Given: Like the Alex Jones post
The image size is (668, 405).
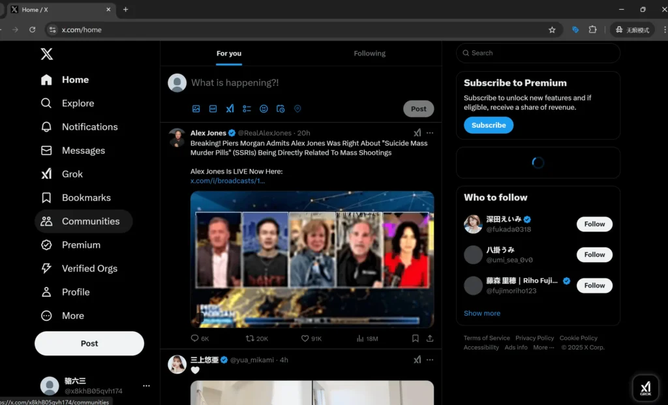Looking at the screenshot, I should click(x=311, y=338).
